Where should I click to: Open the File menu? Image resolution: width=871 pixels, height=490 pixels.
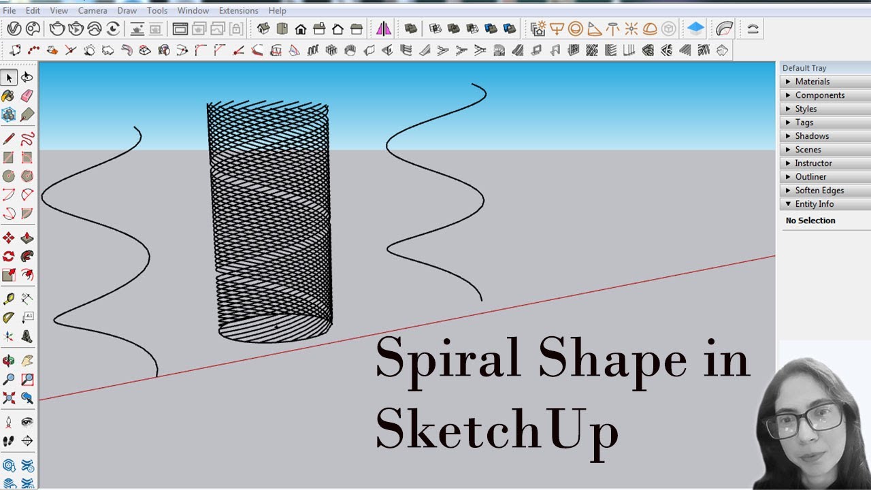[x=10, y=11]
